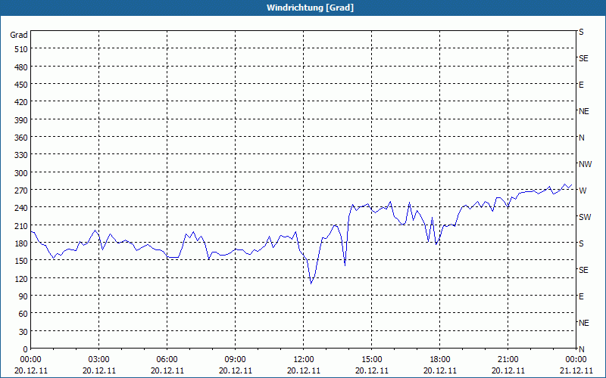606x378 pixels.
Task: Select the 0 degree y-axis label
Action: (x=26, y=349)
